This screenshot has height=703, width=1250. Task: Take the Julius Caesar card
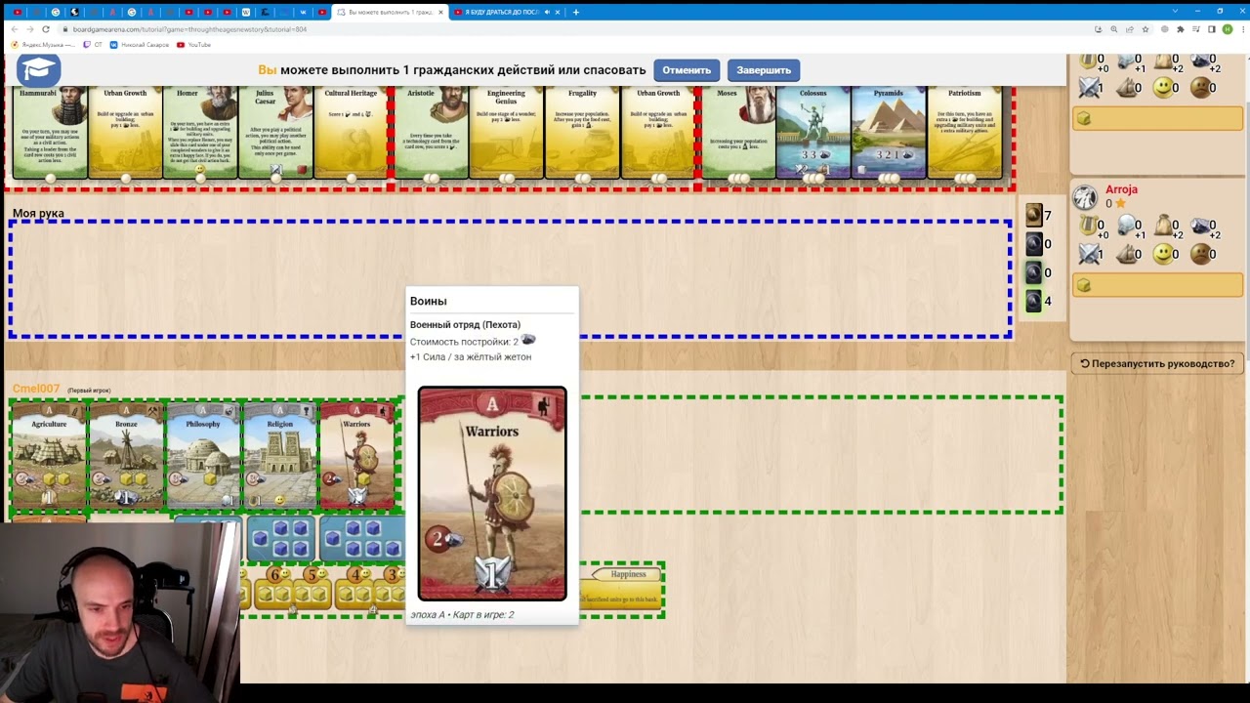[276, 133]
